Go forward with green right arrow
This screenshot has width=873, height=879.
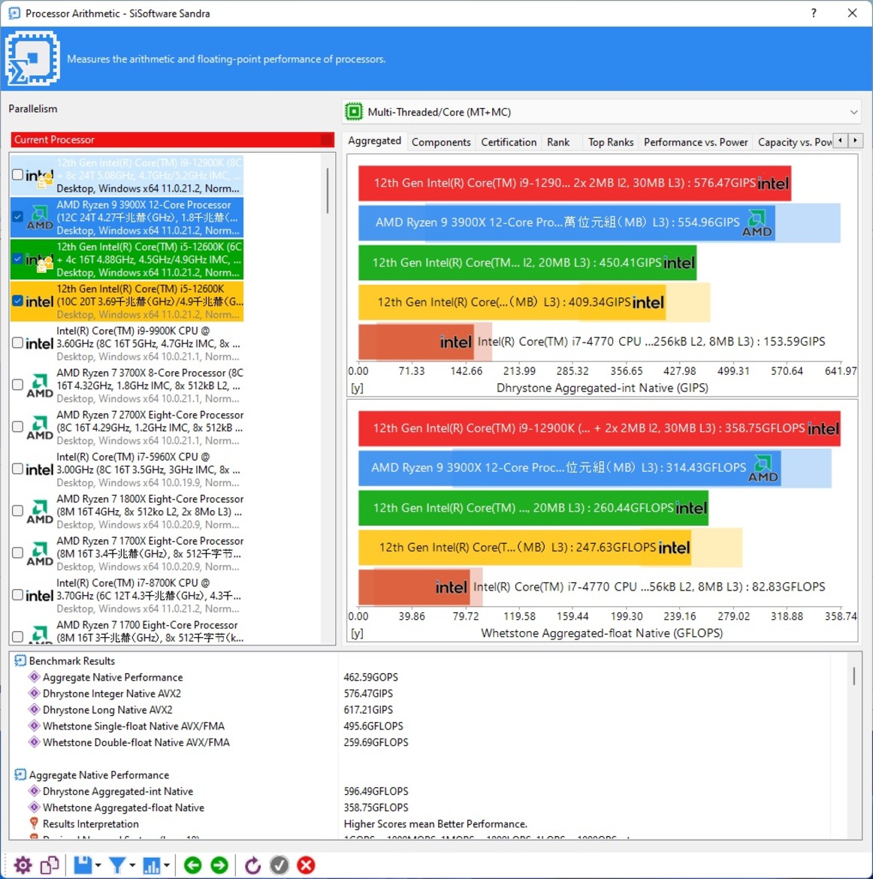click(220, 865)
